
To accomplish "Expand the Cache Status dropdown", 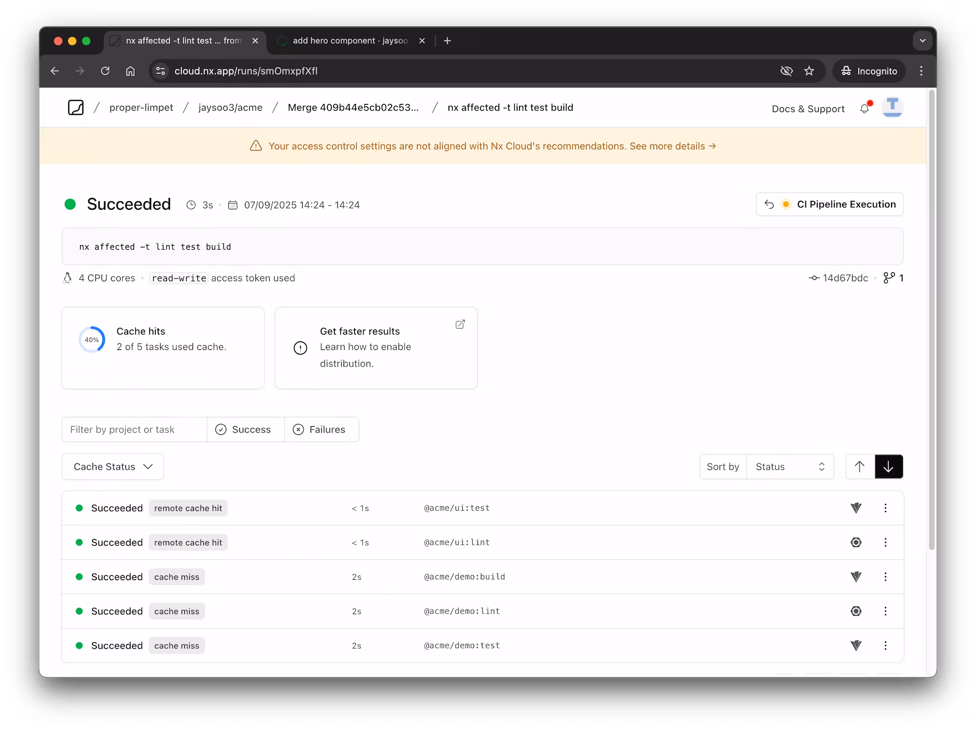I will [113, 467].
